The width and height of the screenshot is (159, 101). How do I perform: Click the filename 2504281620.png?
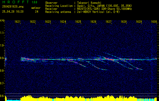point(13,7)
